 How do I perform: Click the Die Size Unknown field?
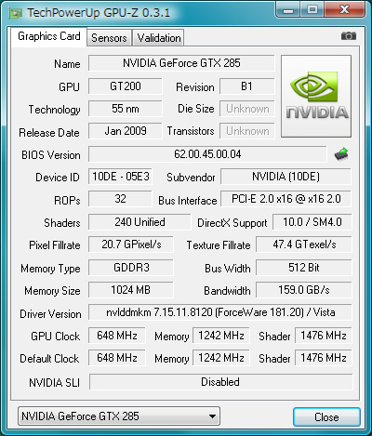pos(247,109)
